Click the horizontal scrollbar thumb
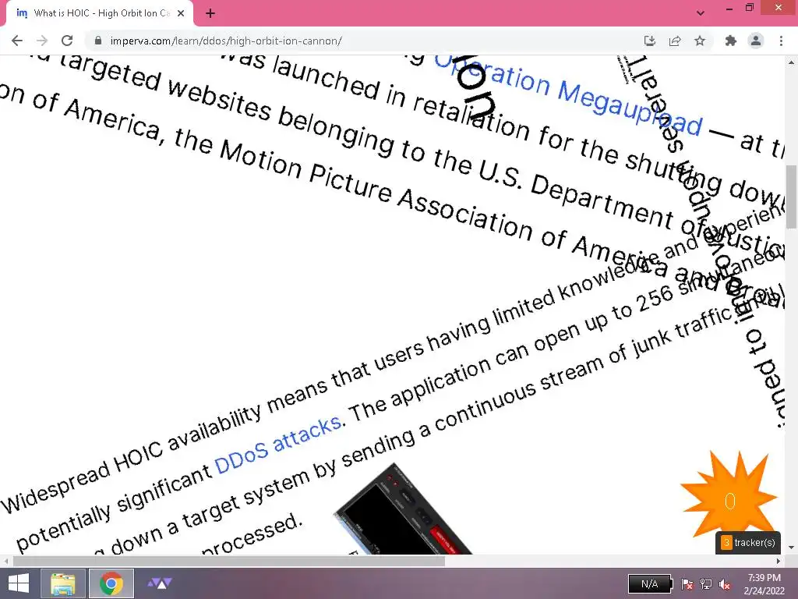The width and height of the screenshot is (798, 599). point(229,562)
